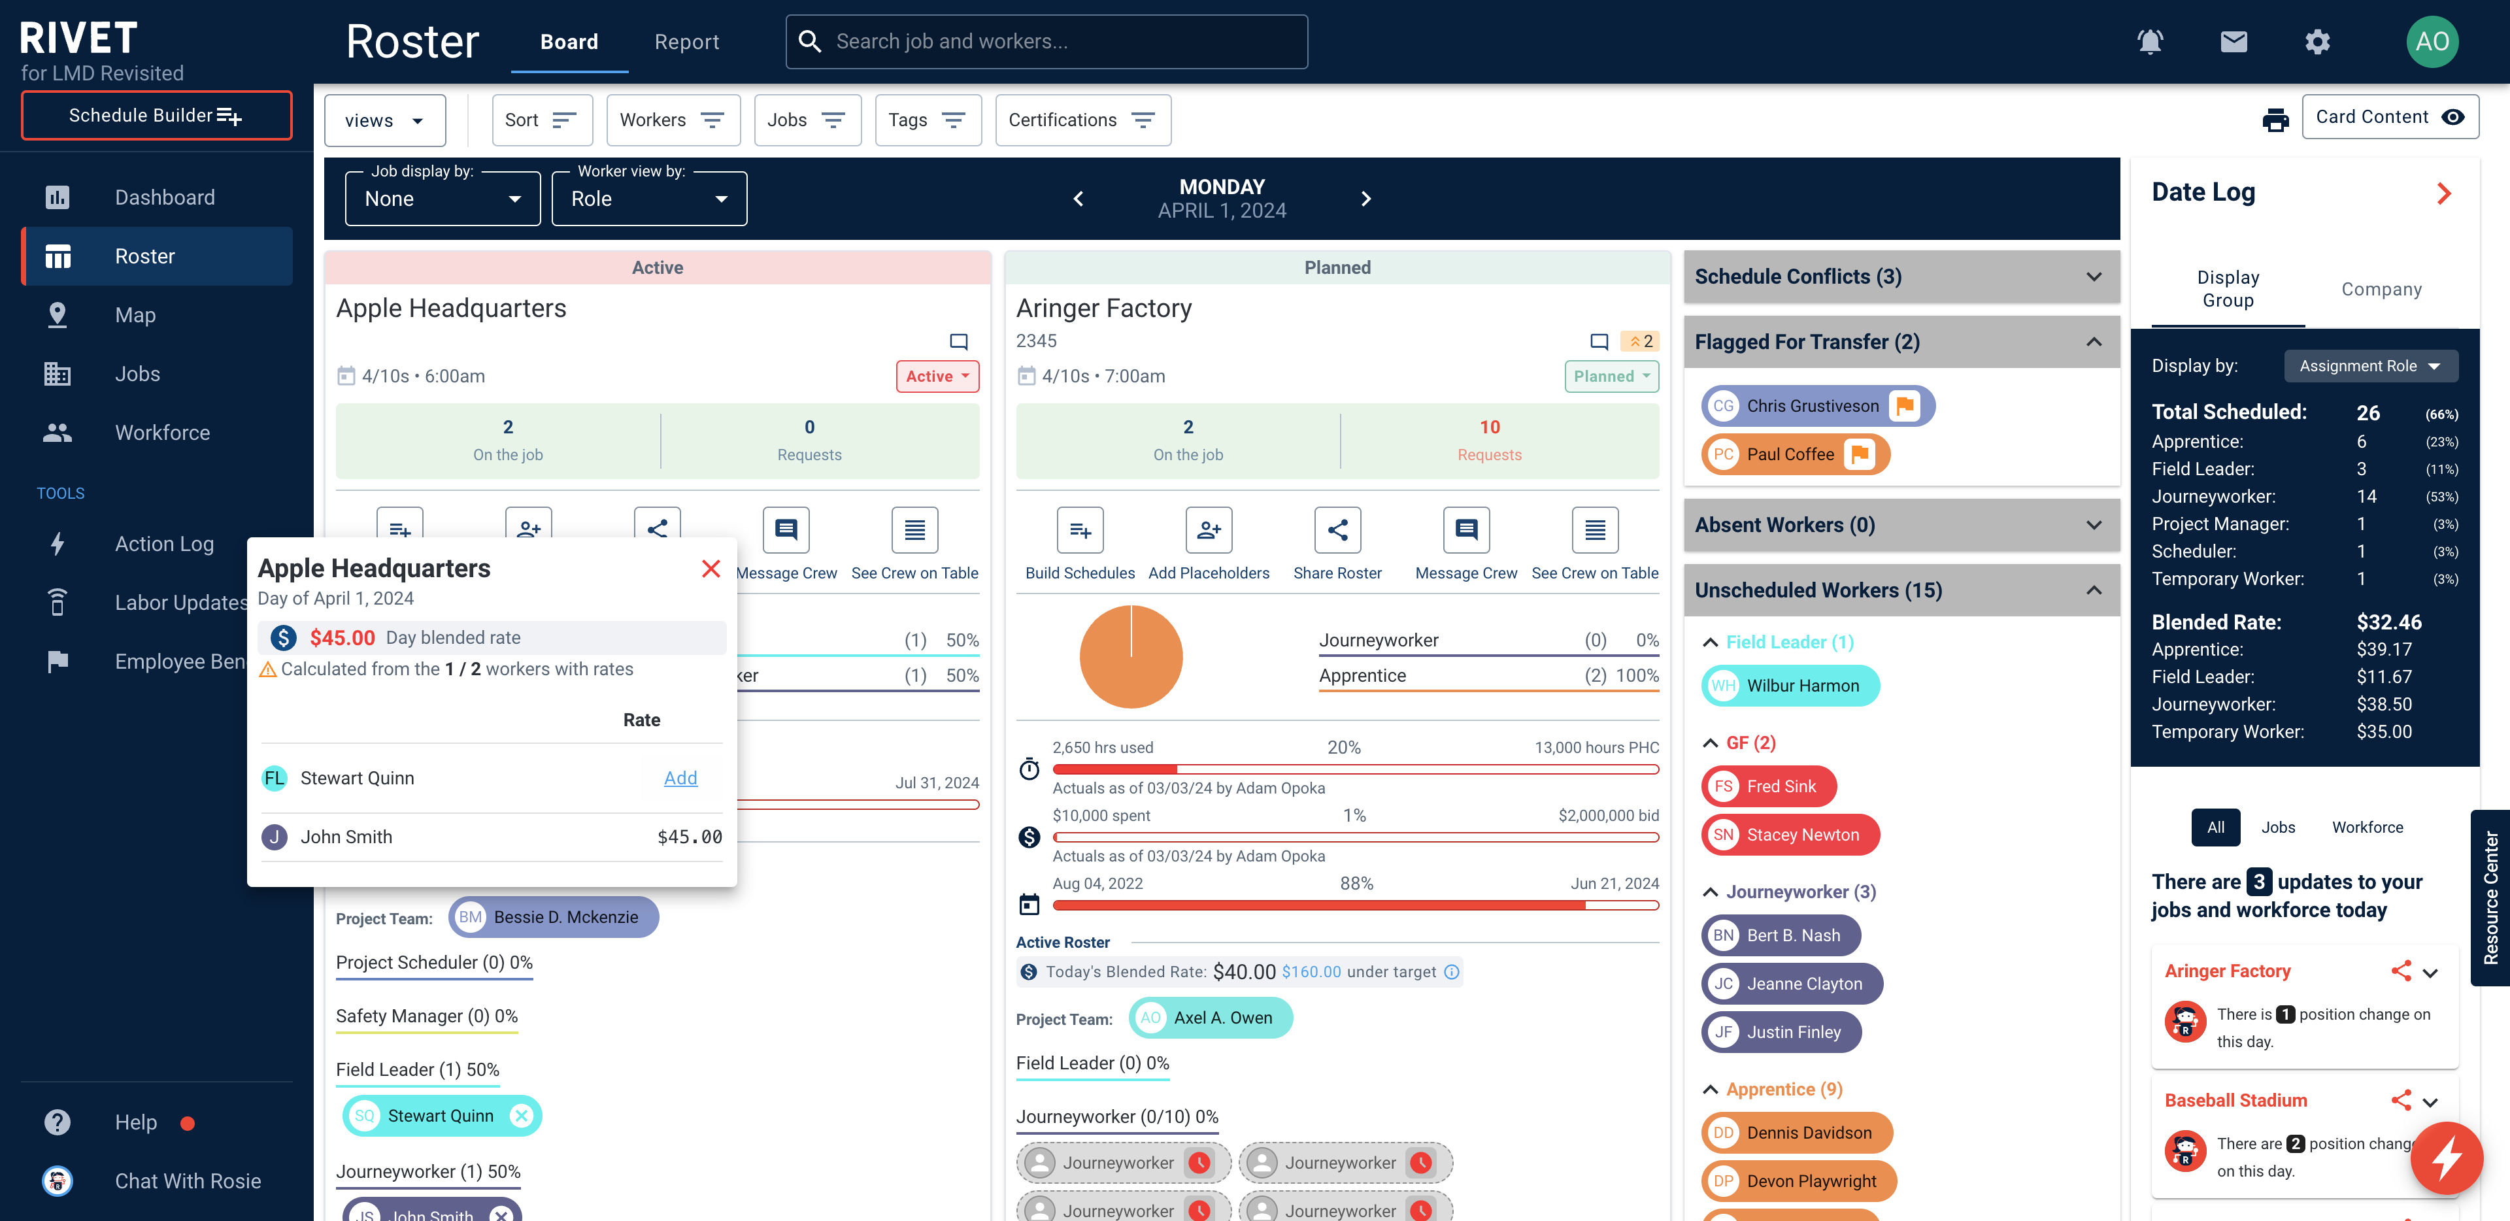Viewport: 2510px width, 1221px height.
Task: Open the notifications bell
Action: tap(2149, 42)
